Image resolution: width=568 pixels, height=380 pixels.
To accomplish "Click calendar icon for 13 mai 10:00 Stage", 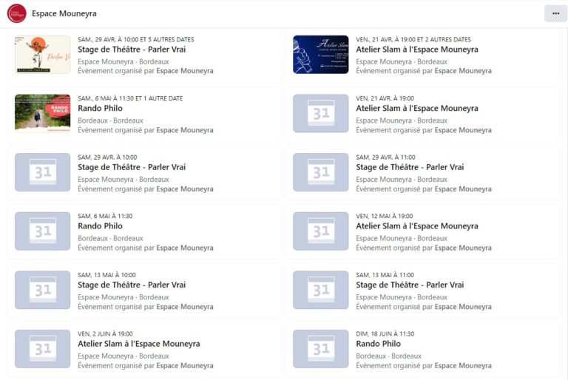I will pos(42,290).
